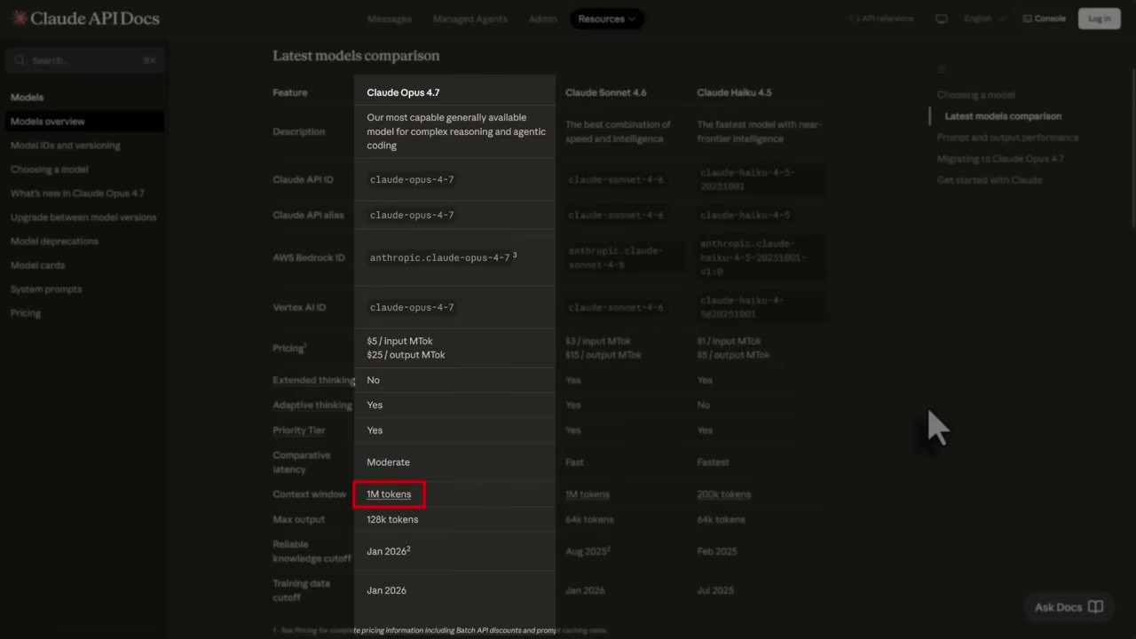Jump to Prompt and output performance section

point(1007,138)
